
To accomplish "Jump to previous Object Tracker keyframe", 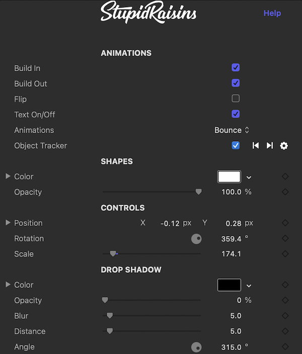I will pos(256,146).
